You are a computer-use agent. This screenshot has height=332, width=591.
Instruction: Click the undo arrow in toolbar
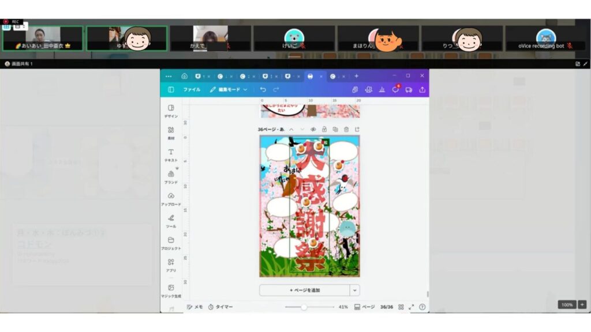click(263, 90)
